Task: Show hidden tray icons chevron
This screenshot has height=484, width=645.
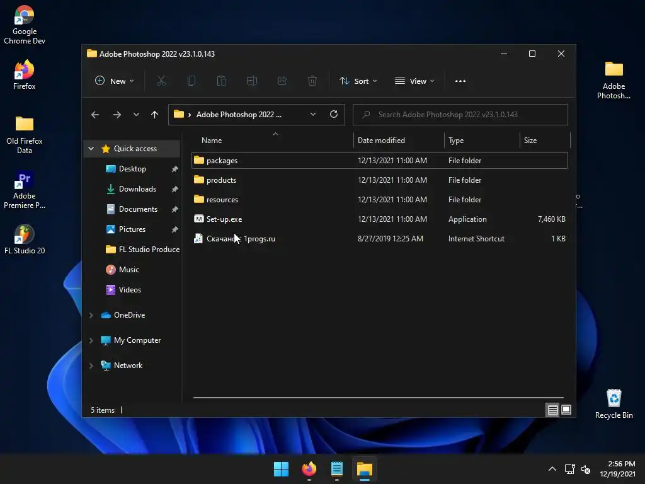Action: 552,469
